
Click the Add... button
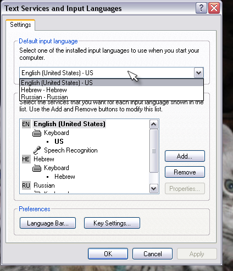click(x=185, y=156)
